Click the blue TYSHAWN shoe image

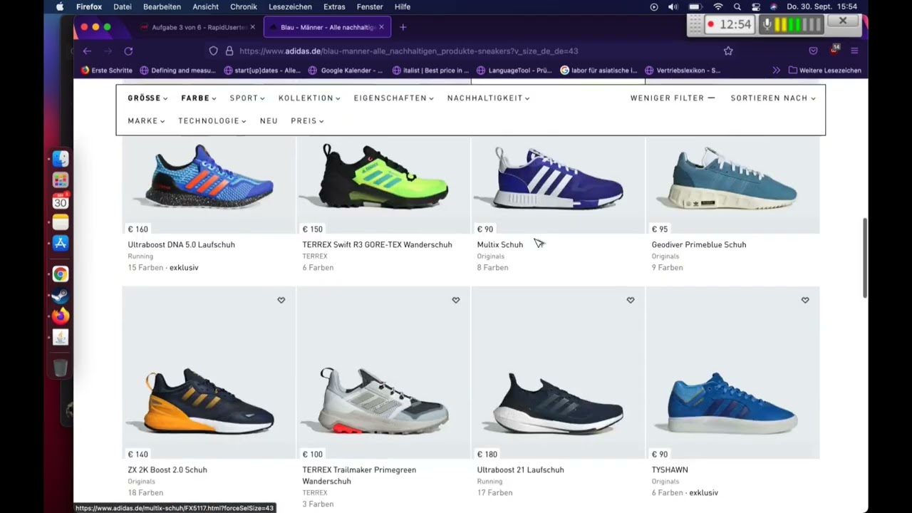[x=732, y=403]
